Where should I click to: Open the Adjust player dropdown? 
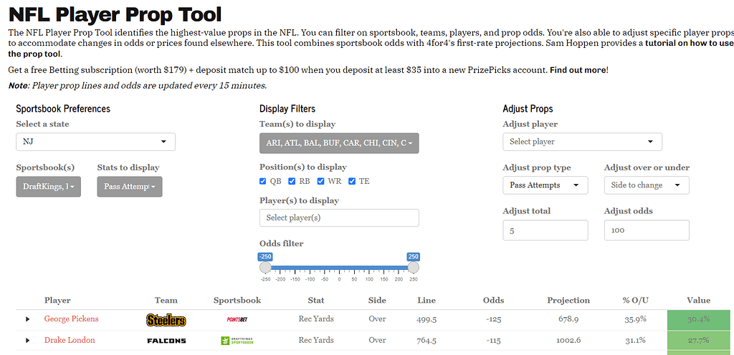[582, 142]
